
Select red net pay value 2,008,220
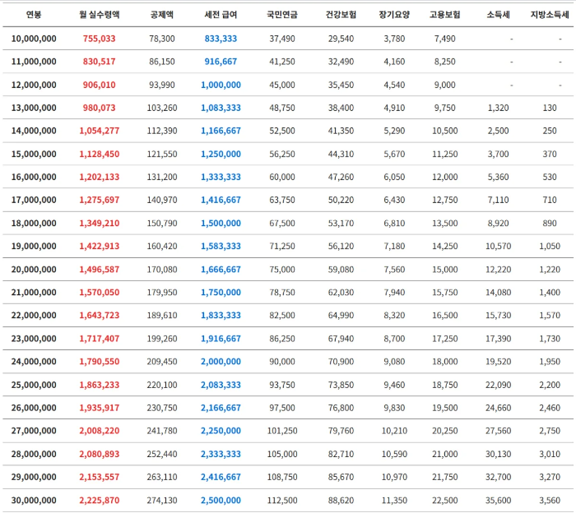[100, 431]
